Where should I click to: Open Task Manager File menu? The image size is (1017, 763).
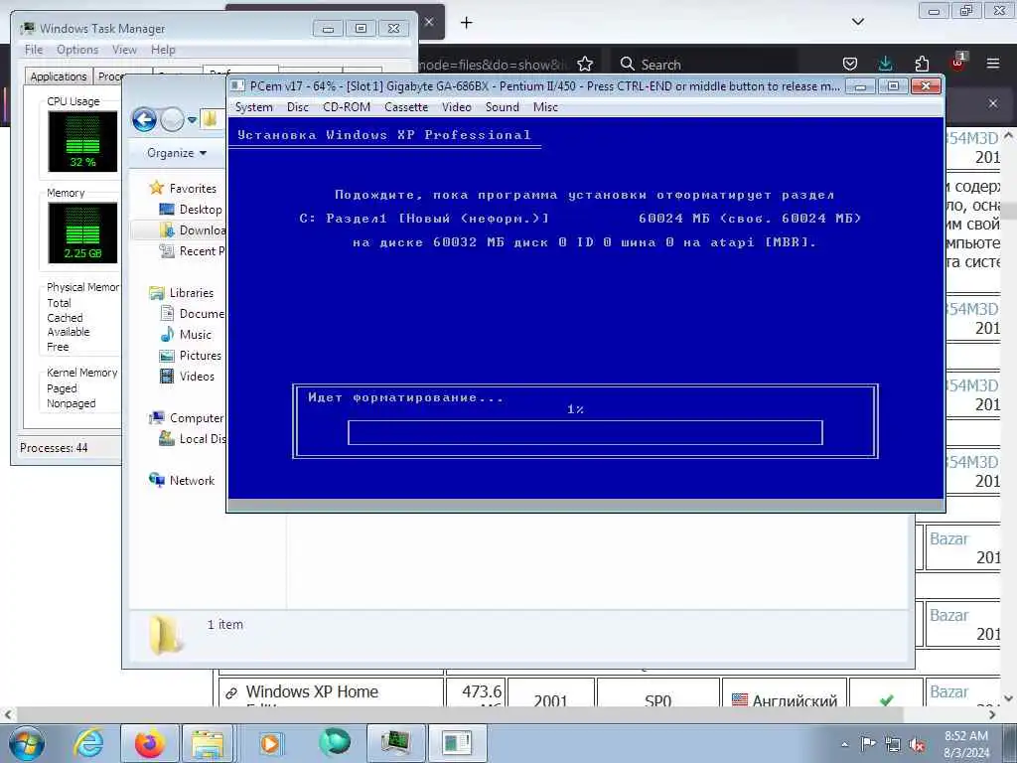coord(34,50)
